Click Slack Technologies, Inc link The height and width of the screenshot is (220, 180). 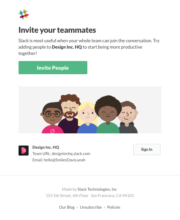tap(97, 189)
